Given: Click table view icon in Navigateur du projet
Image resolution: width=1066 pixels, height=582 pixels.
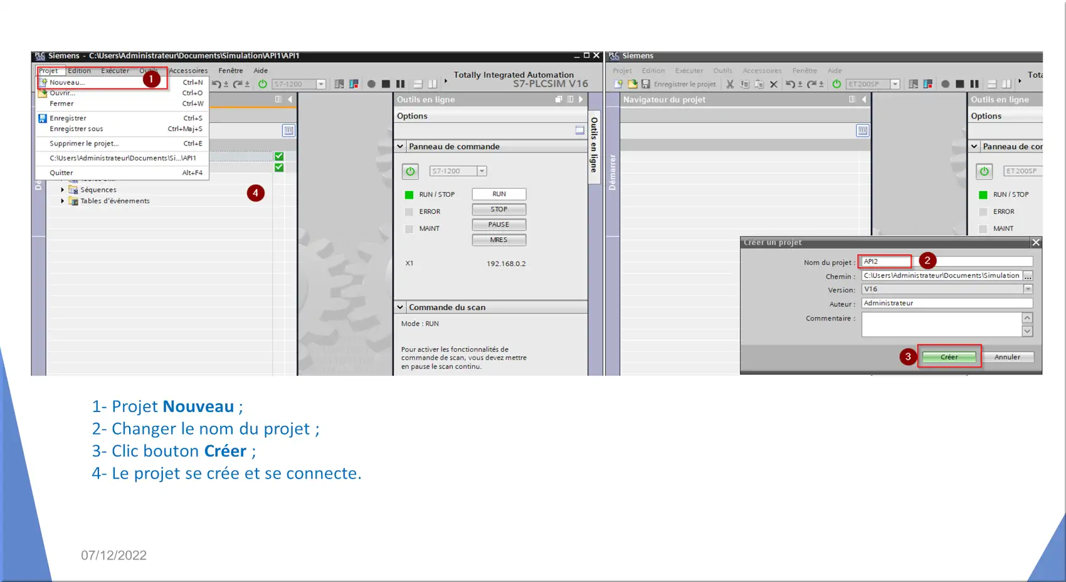Looking at the screenshot, I should coord(863,130).
